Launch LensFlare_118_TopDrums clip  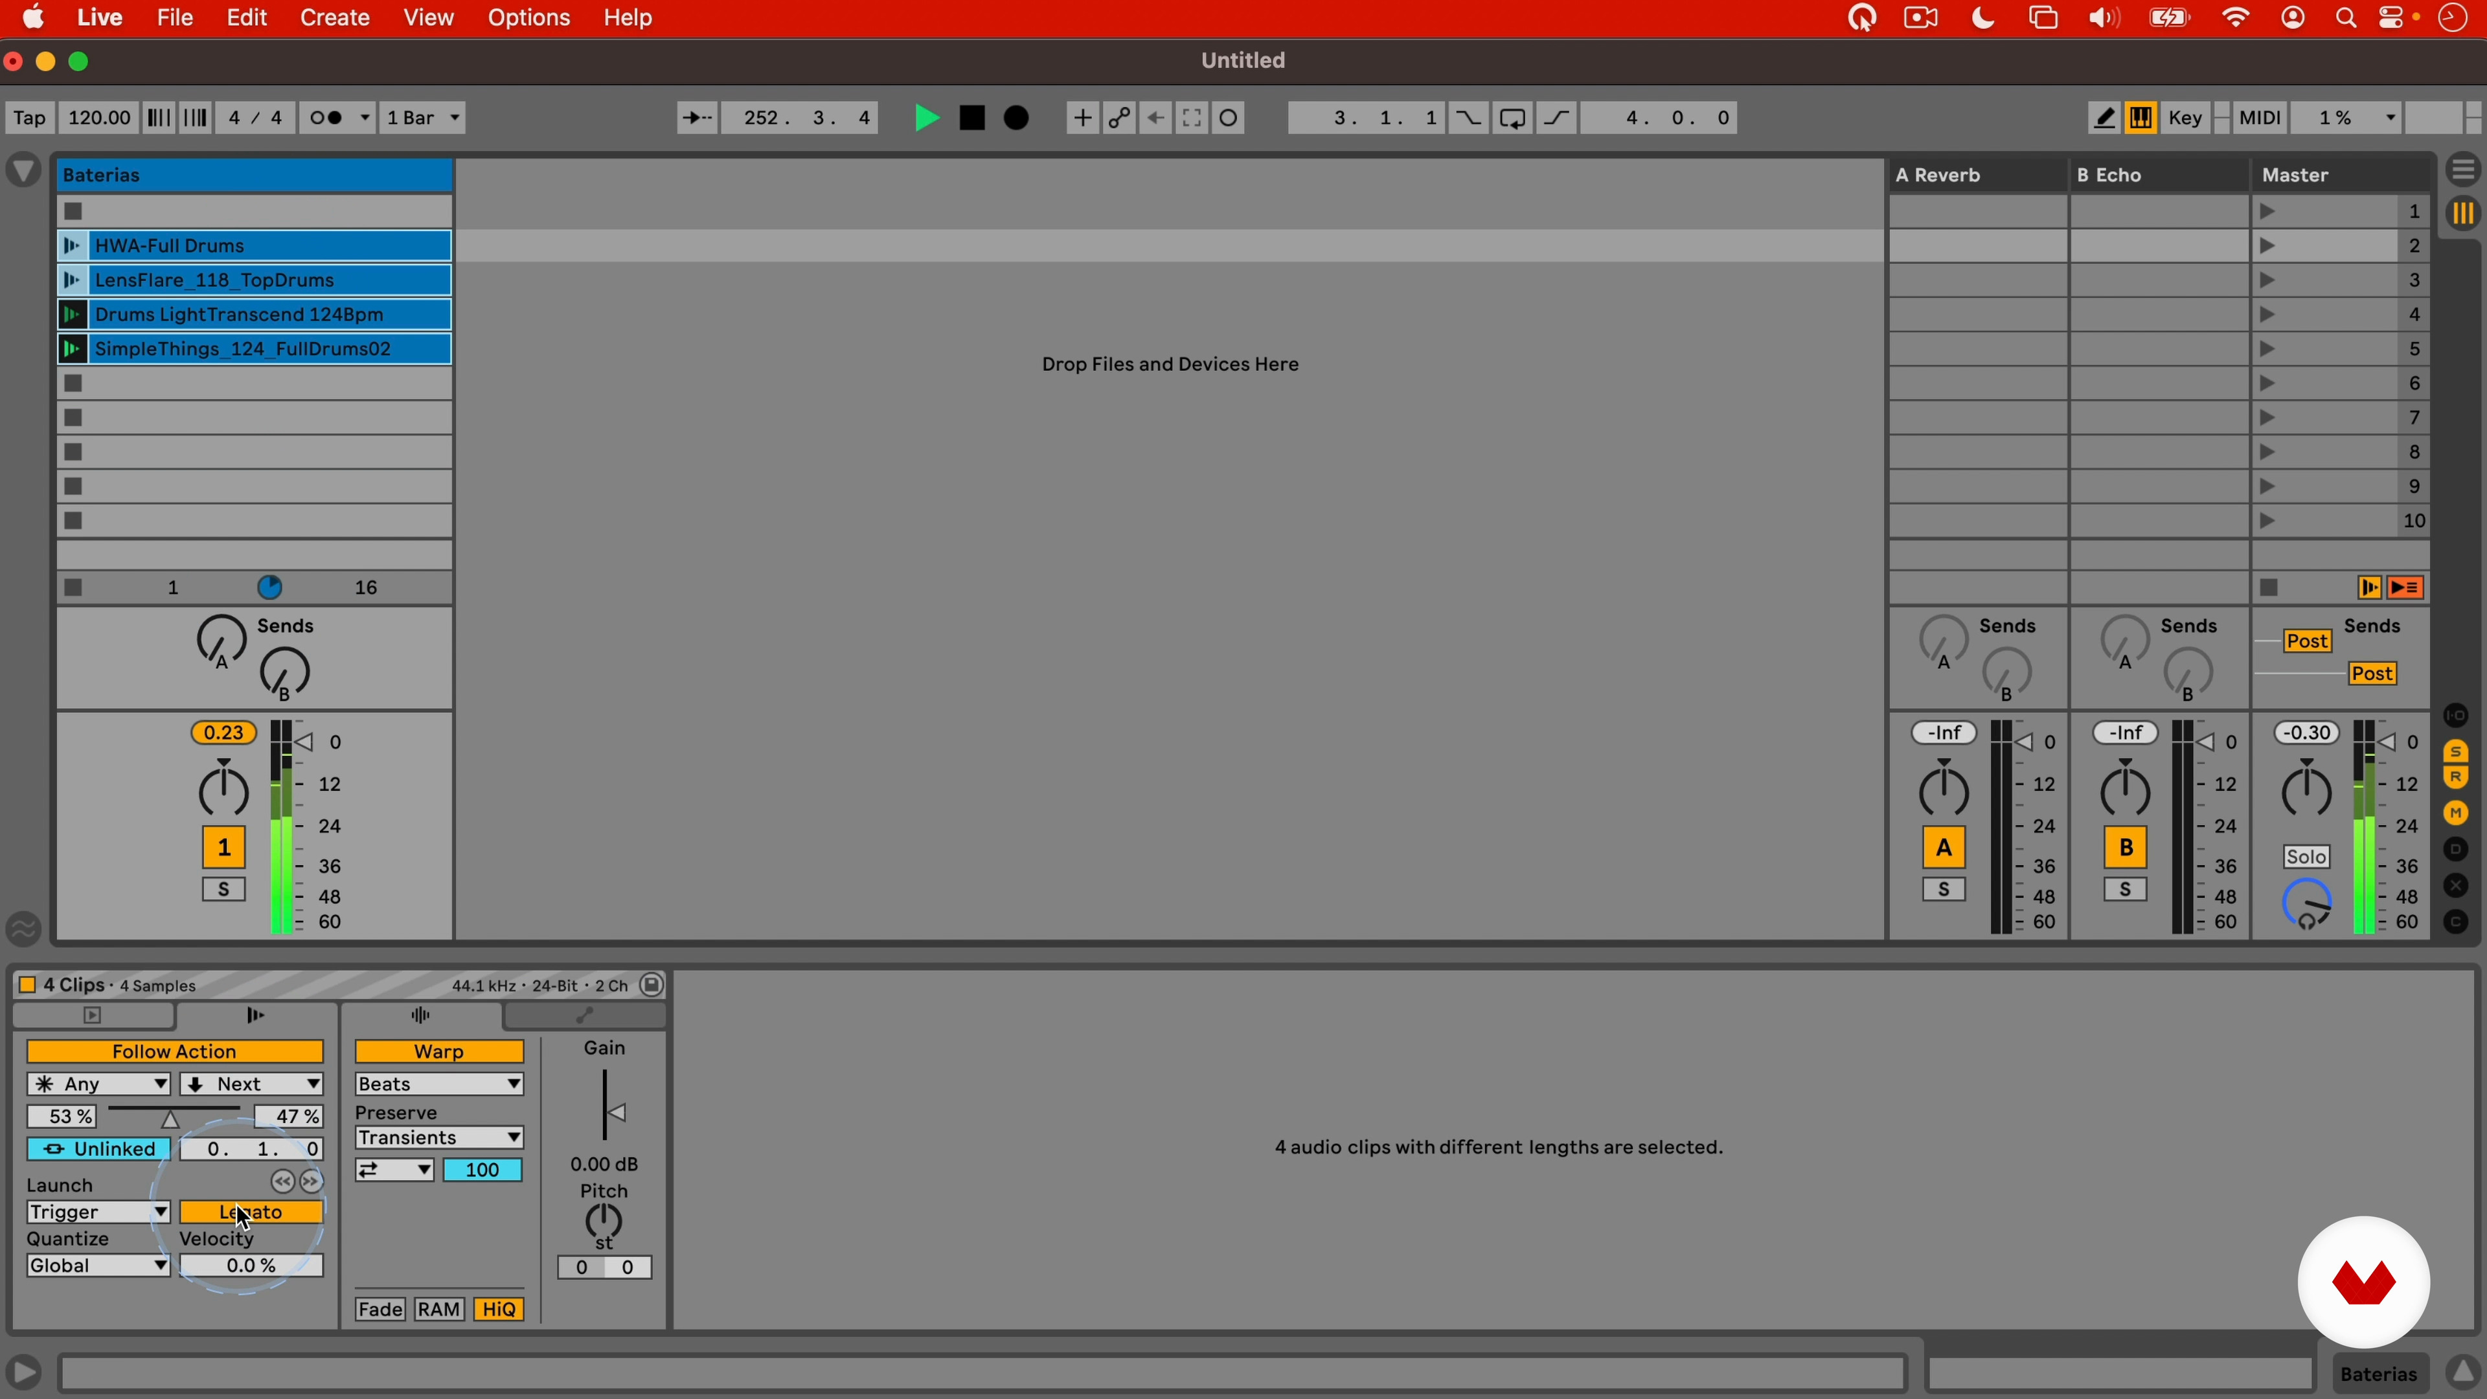click(73, 280)
